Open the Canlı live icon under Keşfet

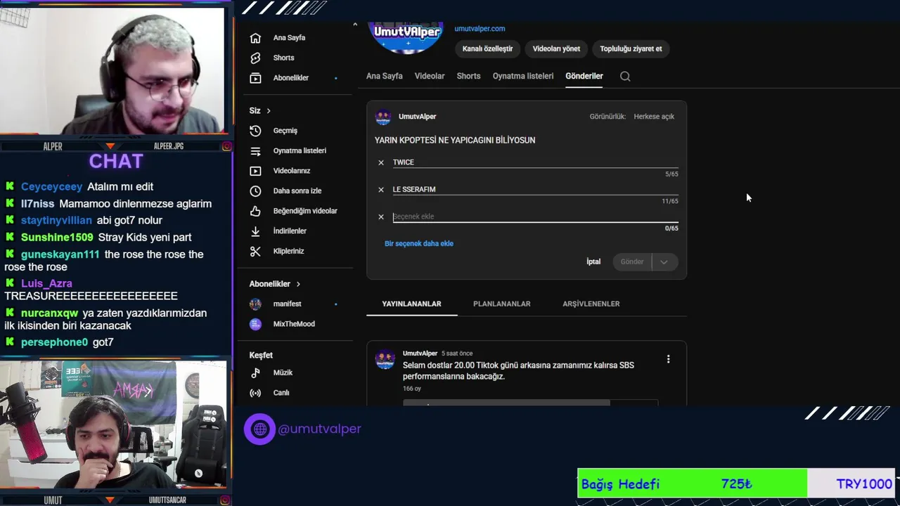pos(255,393)
